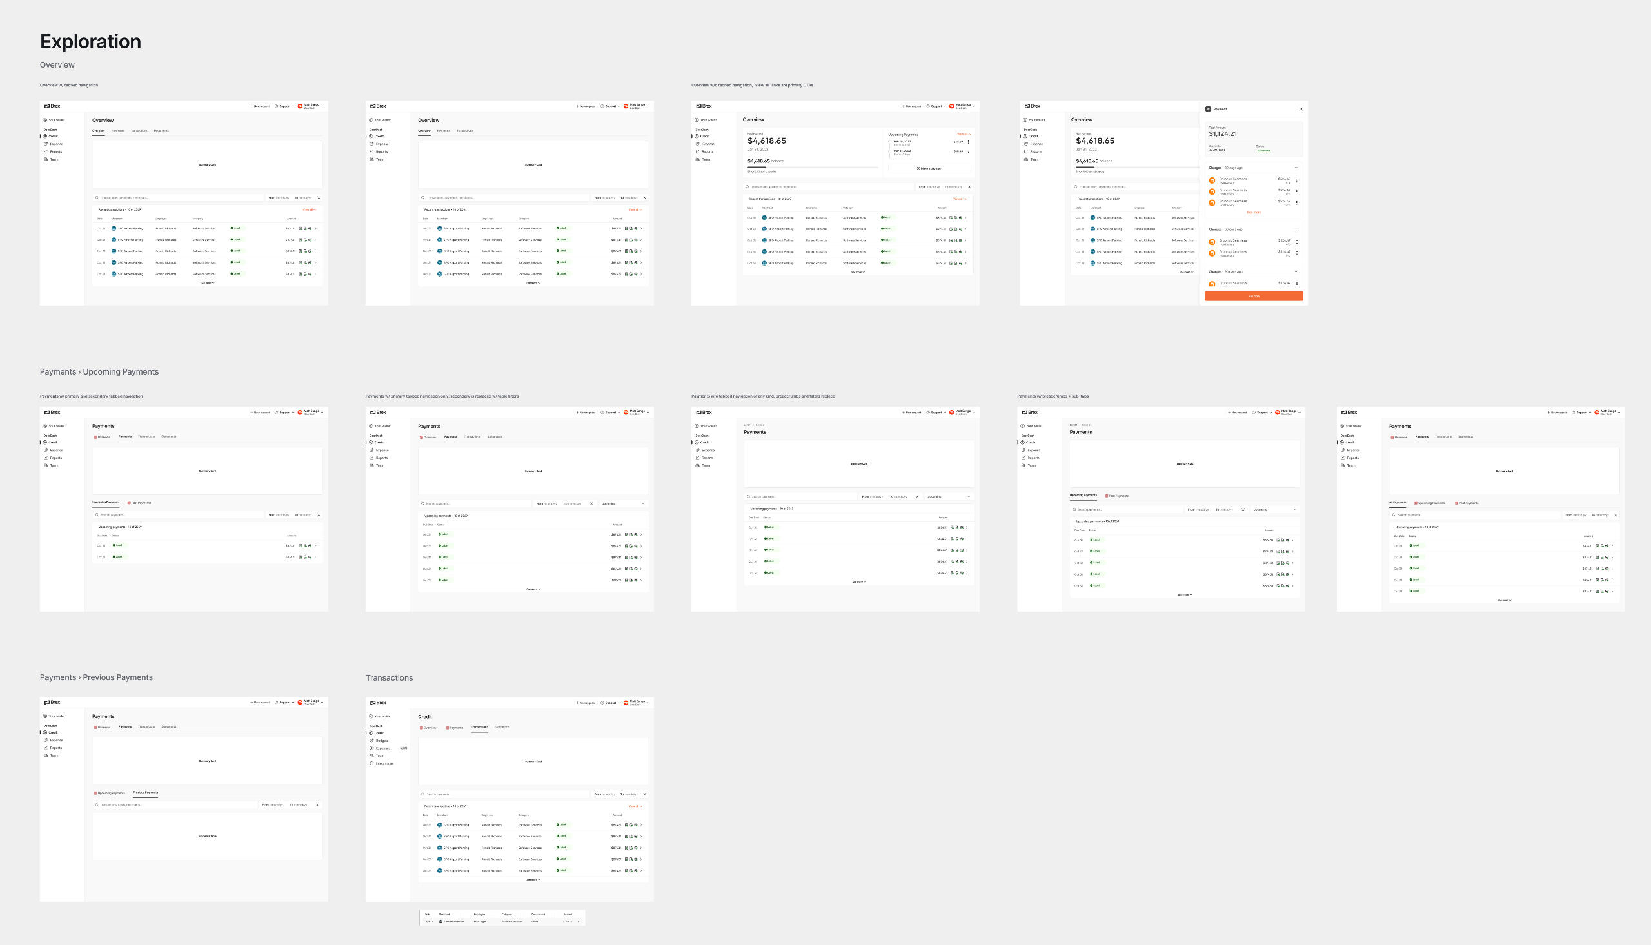The width and height of the screenshot is (1651, 945).
Task: Click the Pay Now button in the Payment panel
Action: (1254, 296)
